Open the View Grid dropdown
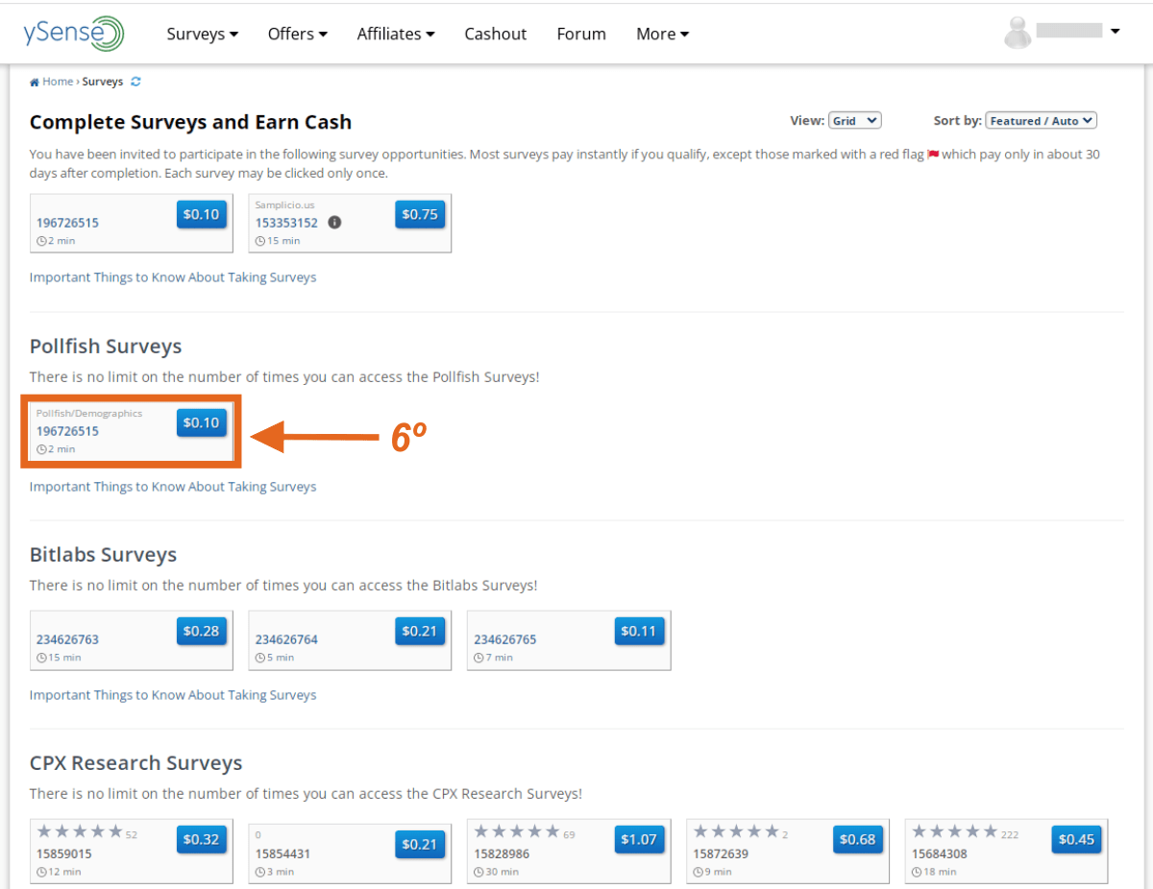Viewport: 1153px width, 889px height. pos(855,120)
